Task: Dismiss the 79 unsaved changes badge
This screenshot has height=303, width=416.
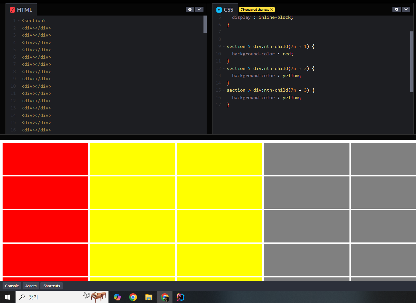Action: (272, 10)
